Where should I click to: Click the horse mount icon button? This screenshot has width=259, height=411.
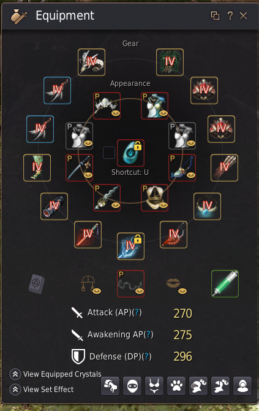pos(110,386)
